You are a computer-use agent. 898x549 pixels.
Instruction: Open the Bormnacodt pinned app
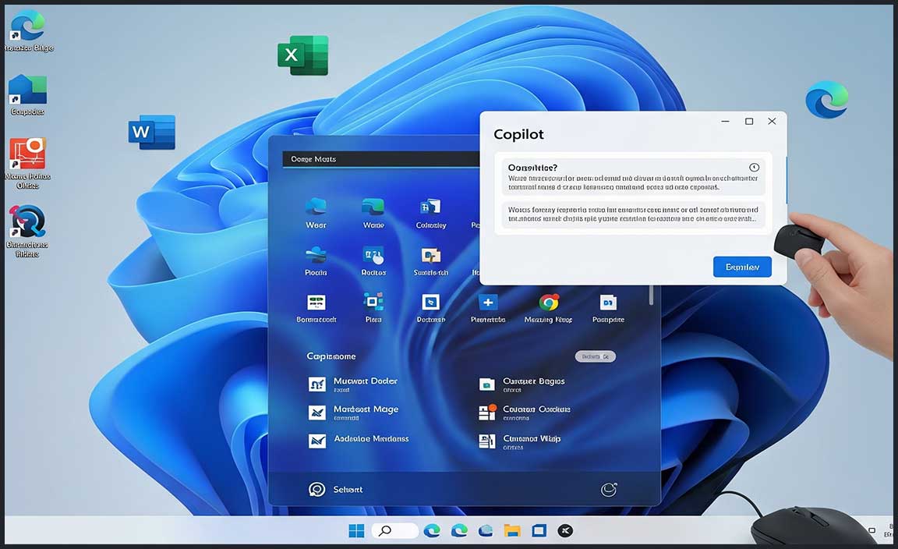(x=316, y=308)
